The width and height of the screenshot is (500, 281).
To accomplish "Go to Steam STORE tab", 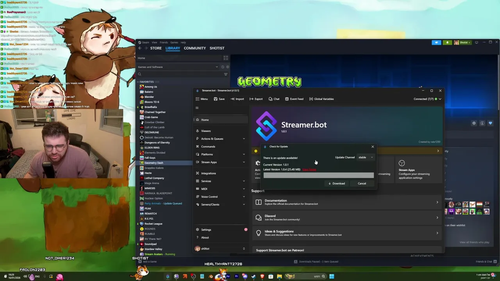I will pos(156,48).
